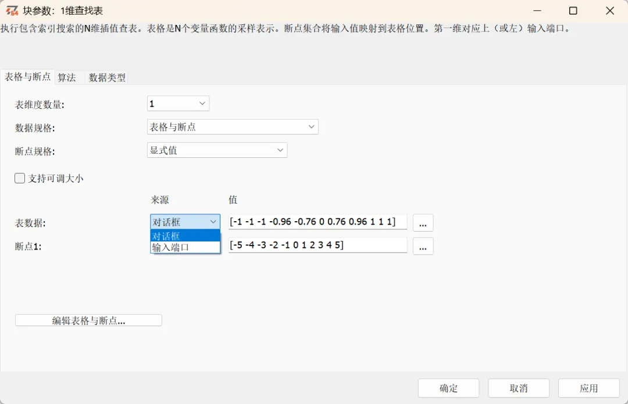Click the ... button next to 断点1
Image resolution: width=628 pixels, height=404 pixels.
tap(423, 246)
